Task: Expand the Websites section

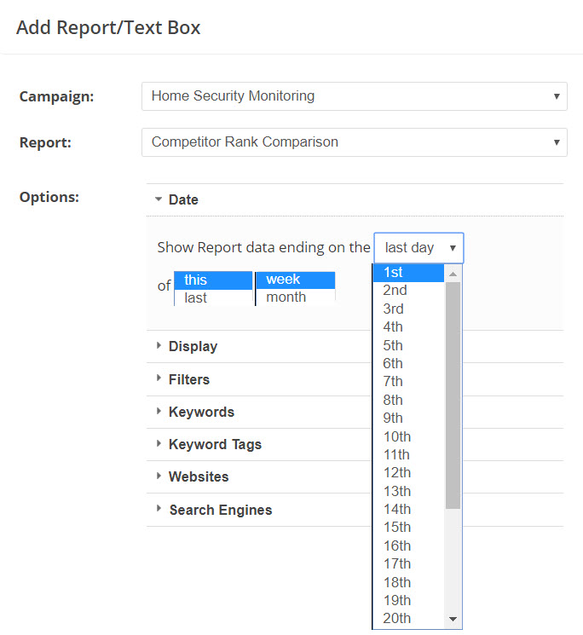Action: [199, 476]
